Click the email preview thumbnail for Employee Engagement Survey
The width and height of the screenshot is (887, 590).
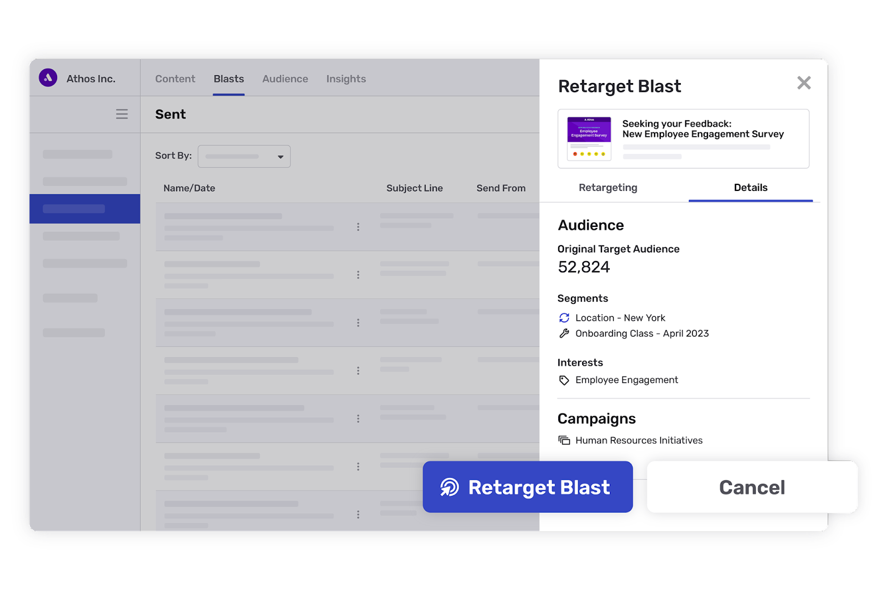[588, 138]
